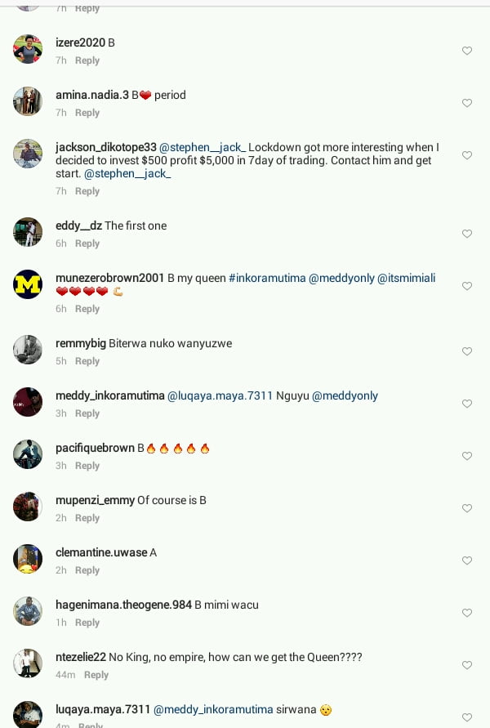Tap the heart icon on amina.nadia.3's comment

point(467,103)
